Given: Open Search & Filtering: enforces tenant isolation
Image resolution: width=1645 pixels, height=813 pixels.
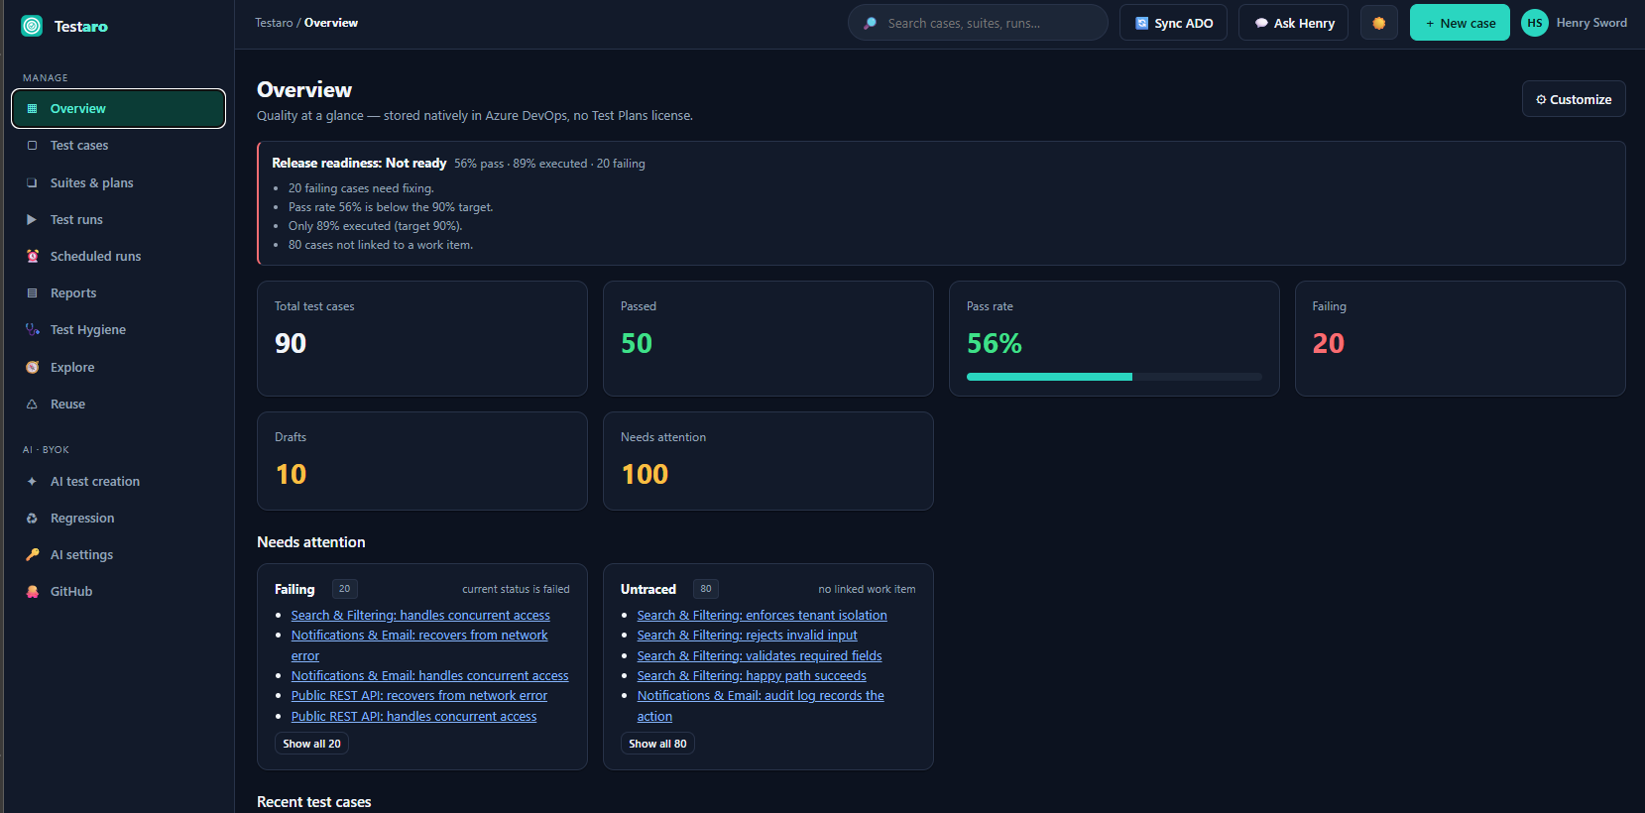Looking at the screenshot, I should [x=762, y=616].
